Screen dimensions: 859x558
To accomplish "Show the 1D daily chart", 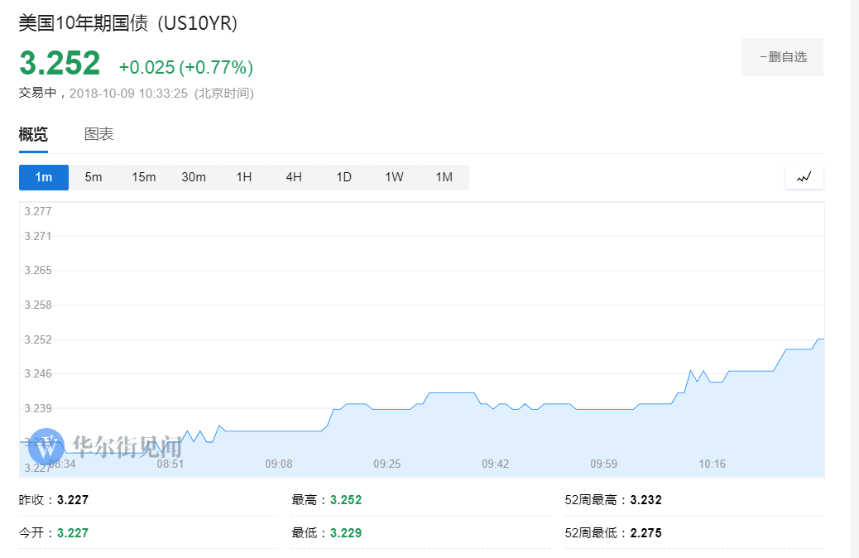I will coord(343,177).
